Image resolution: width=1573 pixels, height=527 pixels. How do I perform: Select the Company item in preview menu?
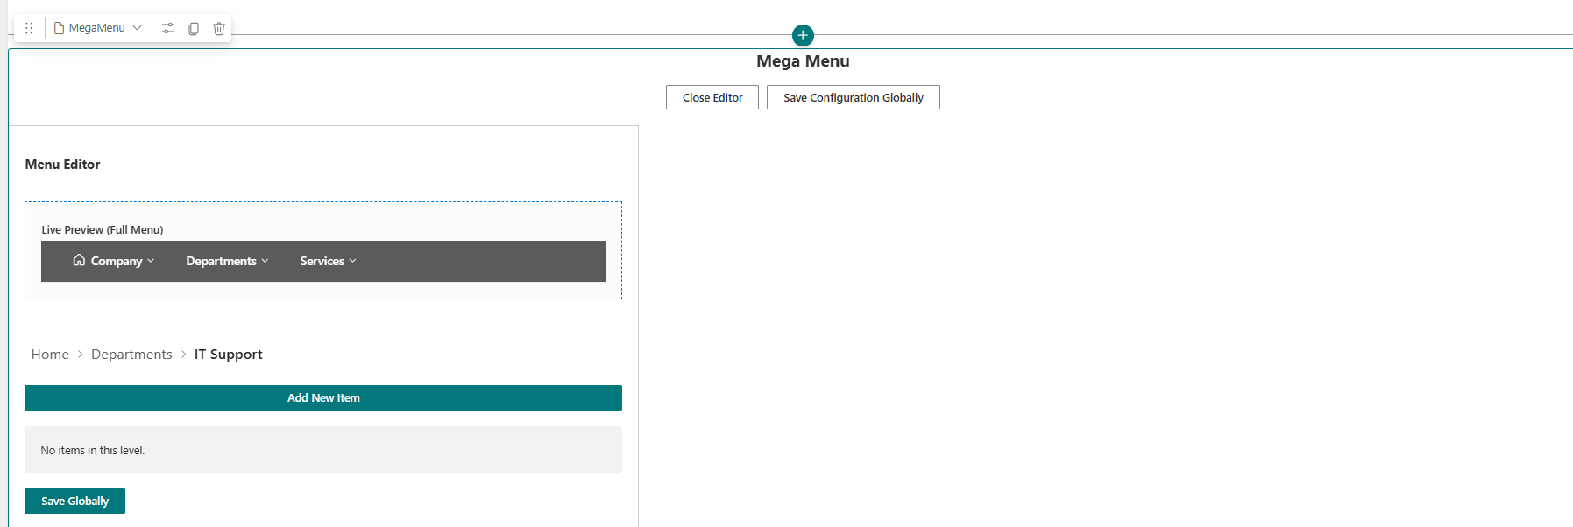(x=117, y=261)
